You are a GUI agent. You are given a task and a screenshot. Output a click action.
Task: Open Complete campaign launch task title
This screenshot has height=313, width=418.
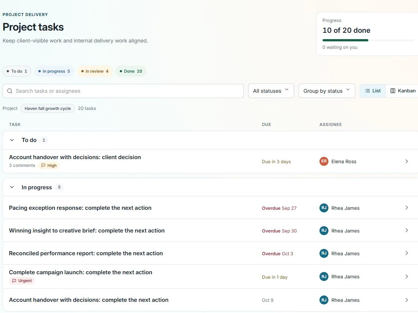(81, 272)
